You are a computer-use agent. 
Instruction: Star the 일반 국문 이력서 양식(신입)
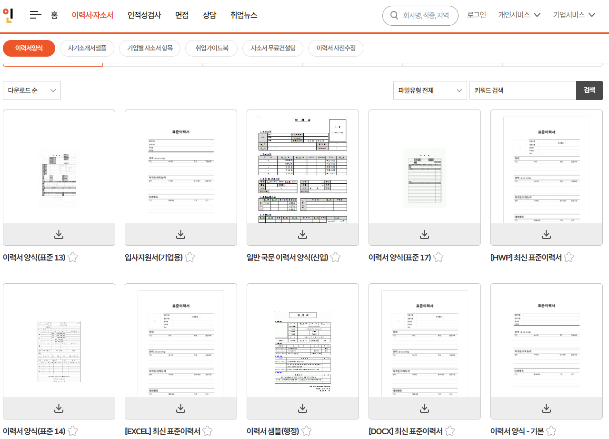pos(335,257)
